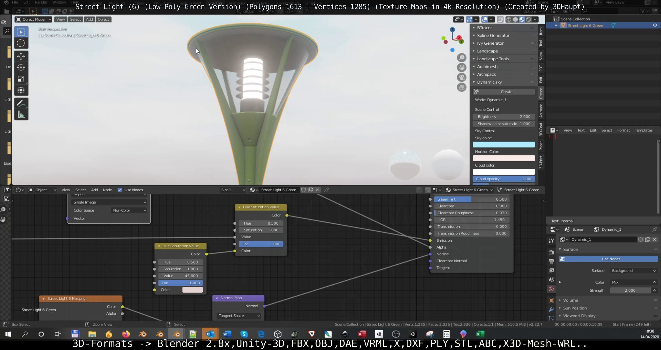Open the Add menu in viewport header
The height and width of the screenshot is (350, 661).
tap(89, 19)
